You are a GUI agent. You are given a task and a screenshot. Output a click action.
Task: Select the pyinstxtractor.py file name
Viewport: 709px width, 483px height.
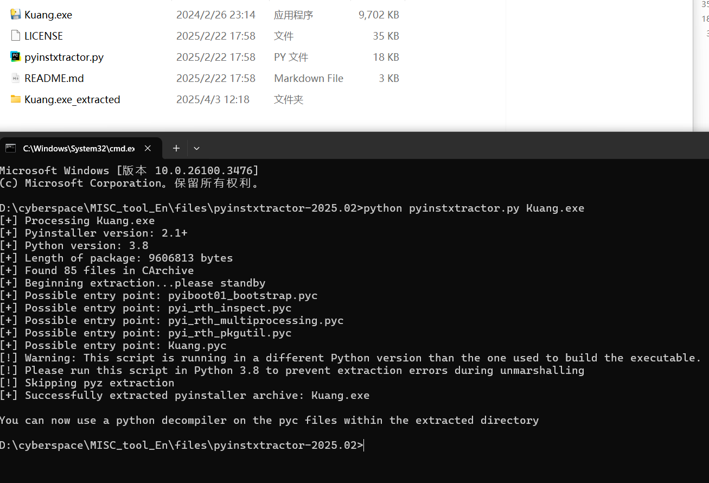[64, 57]
